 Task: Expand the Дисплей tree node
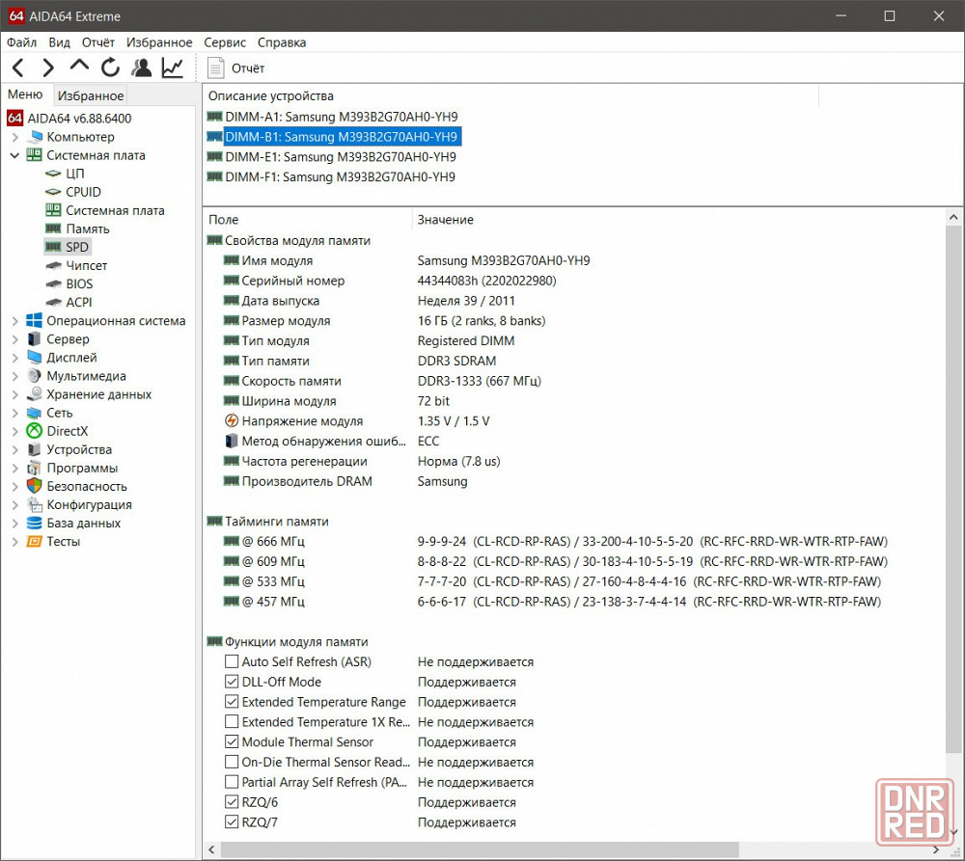15,358
